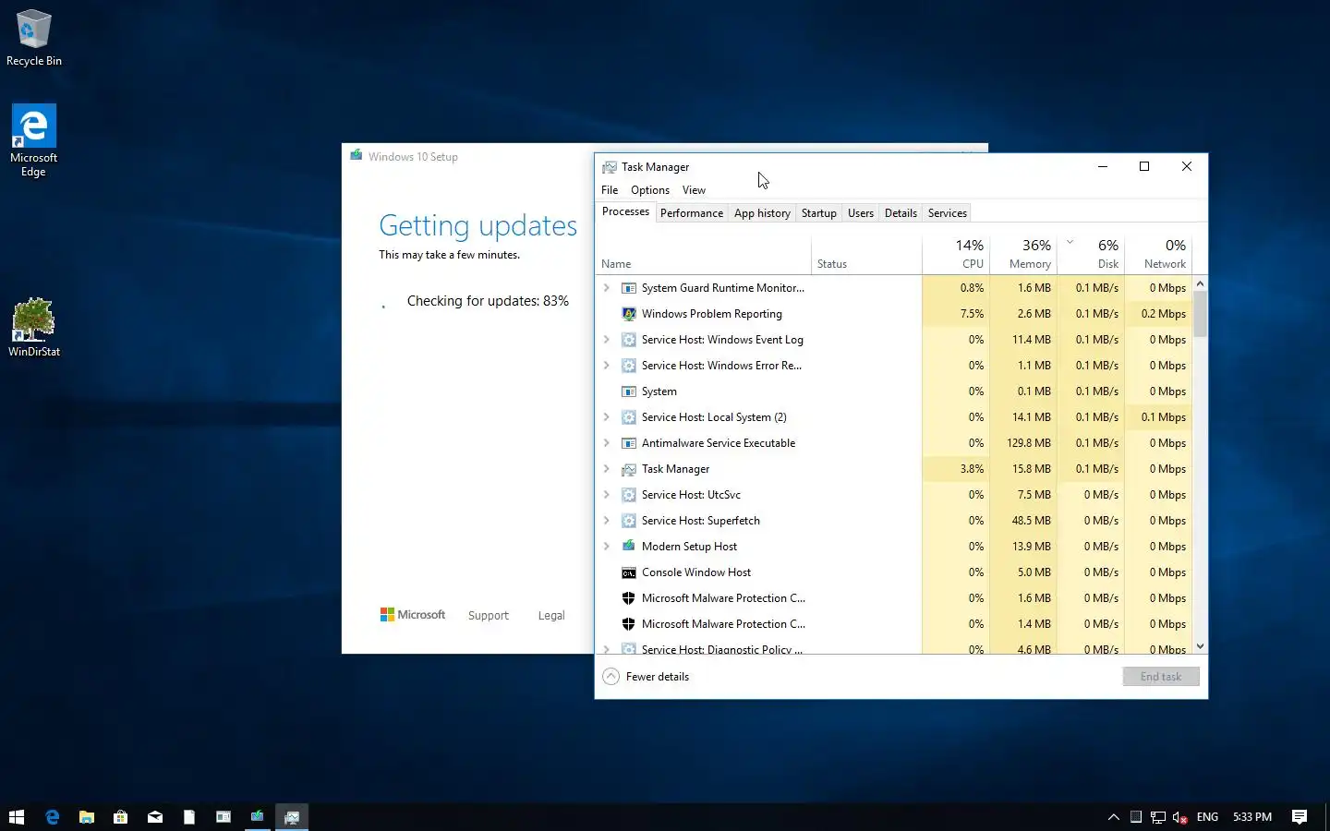Image resolution: width=1330 pixels, height=831 pixels.
Task: Switch to the App history tab
Action: click(762, 213)
